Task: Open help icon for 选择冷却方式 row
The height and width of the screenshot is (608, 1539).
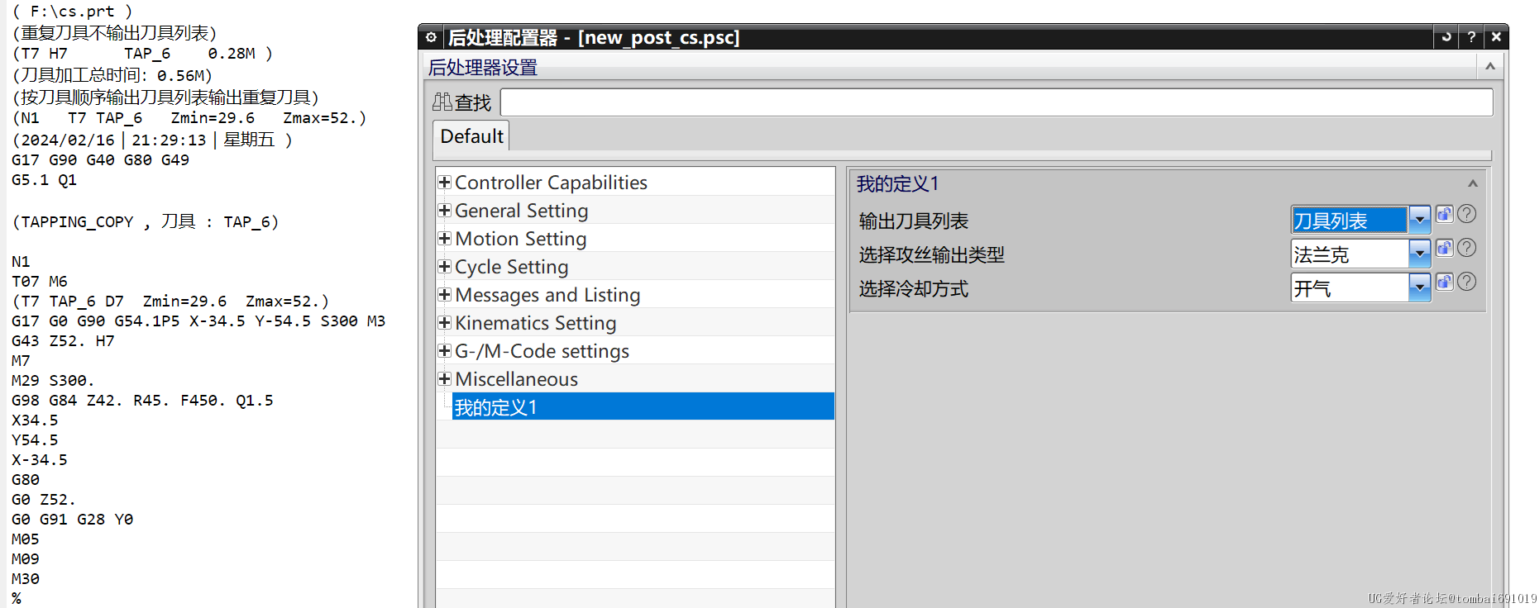Action: pos(1467,282)
